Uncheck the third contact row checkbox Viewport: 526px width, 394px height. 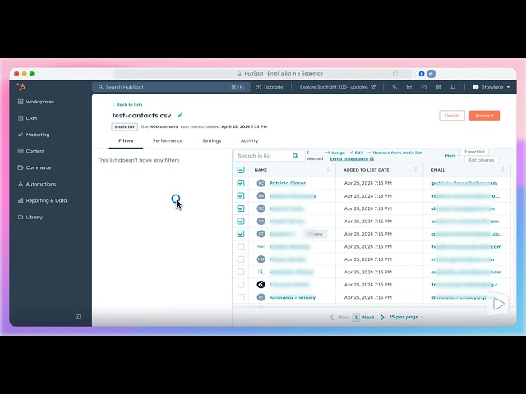tap(241, 208)
